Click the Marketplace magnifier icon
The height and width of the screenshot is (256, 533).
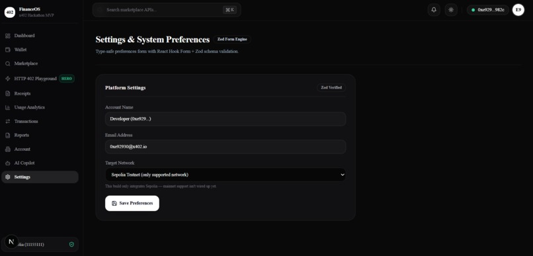tap(8, 64)
